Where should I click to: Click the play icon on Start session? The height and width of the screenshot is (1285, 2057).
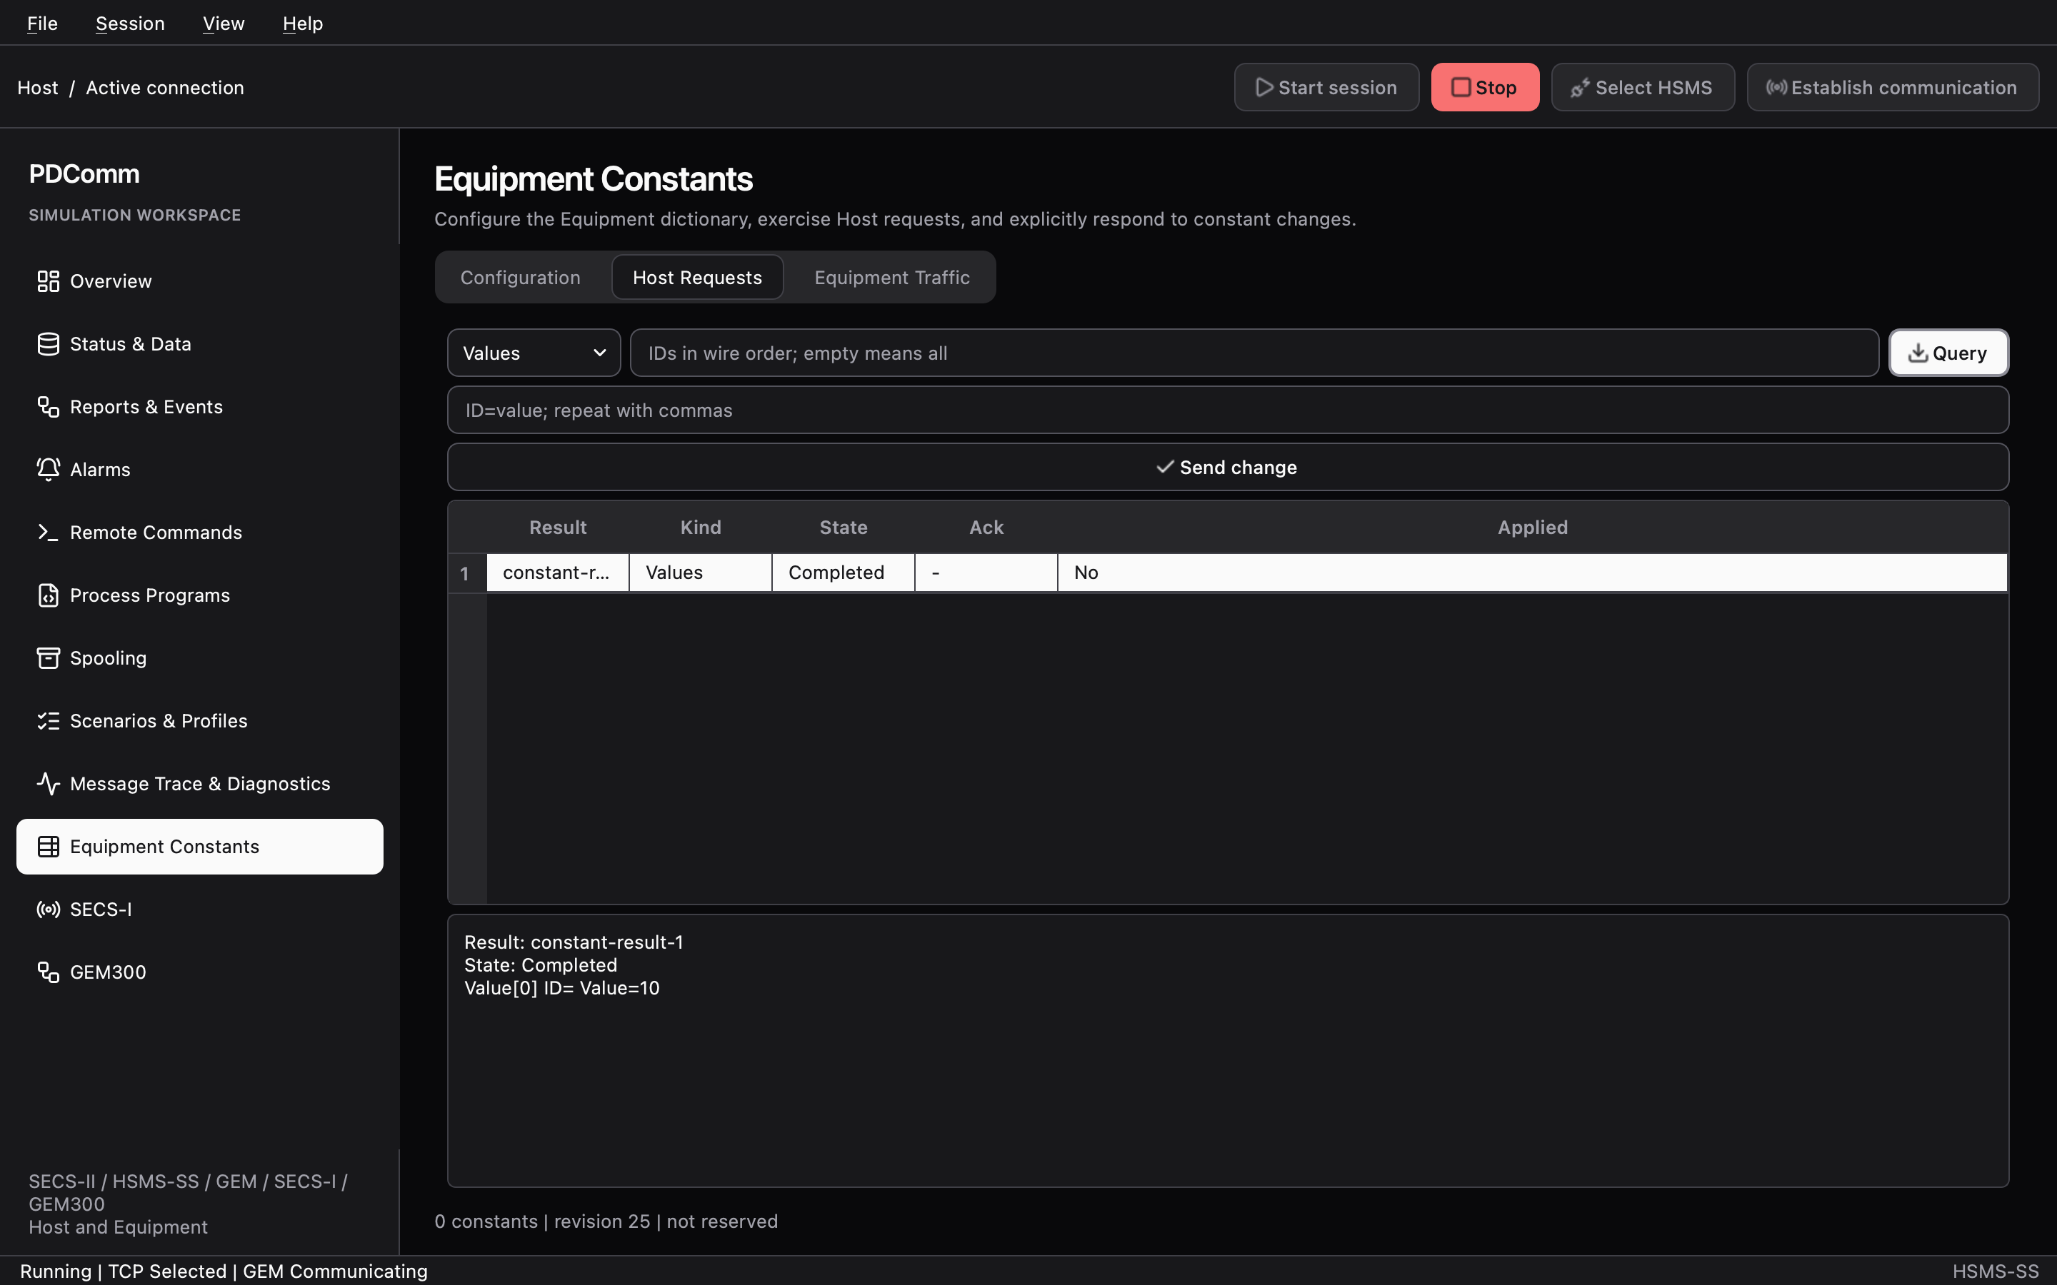1264,88
